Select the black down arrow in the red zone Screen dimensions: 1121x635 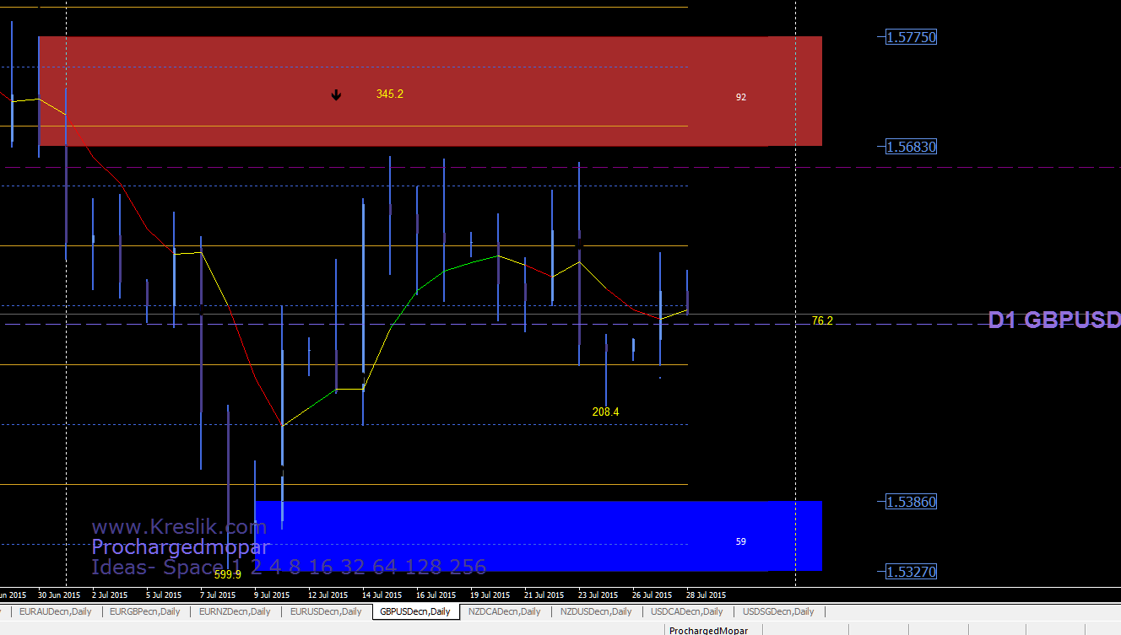(336, 95)
